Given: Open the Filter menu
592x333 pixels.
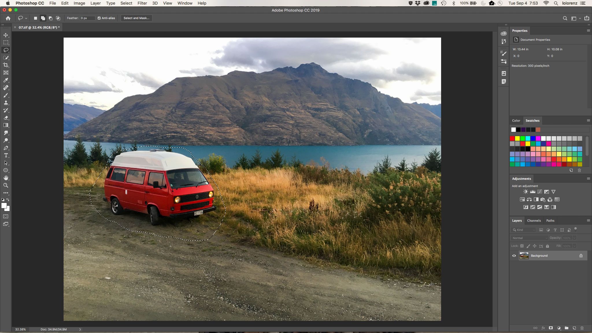Looking at the screenshot, I should pos(142,3).
